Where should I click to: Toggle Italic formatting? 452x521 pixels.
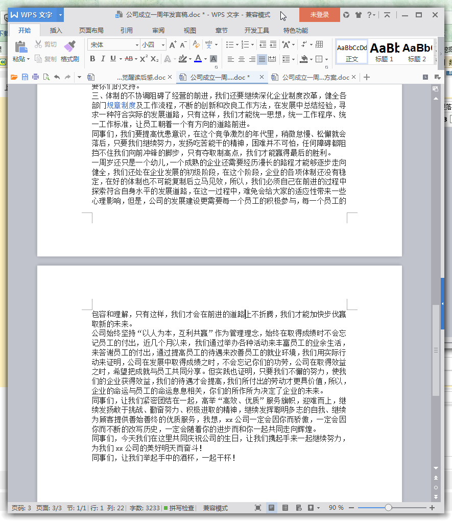(103, 59)
